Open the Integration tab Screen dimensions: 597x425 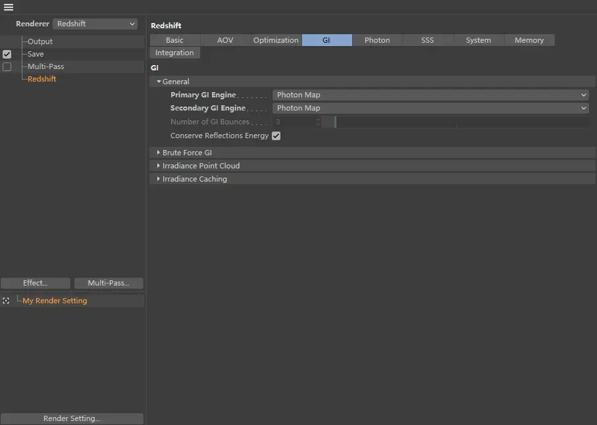coord(174,53)
